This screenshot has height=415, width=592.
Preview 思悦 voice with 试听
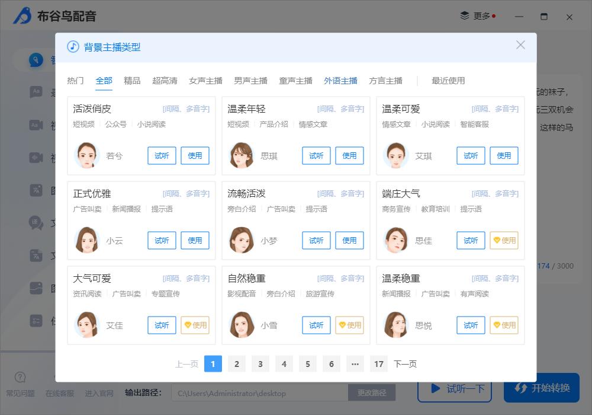(471, 325)
